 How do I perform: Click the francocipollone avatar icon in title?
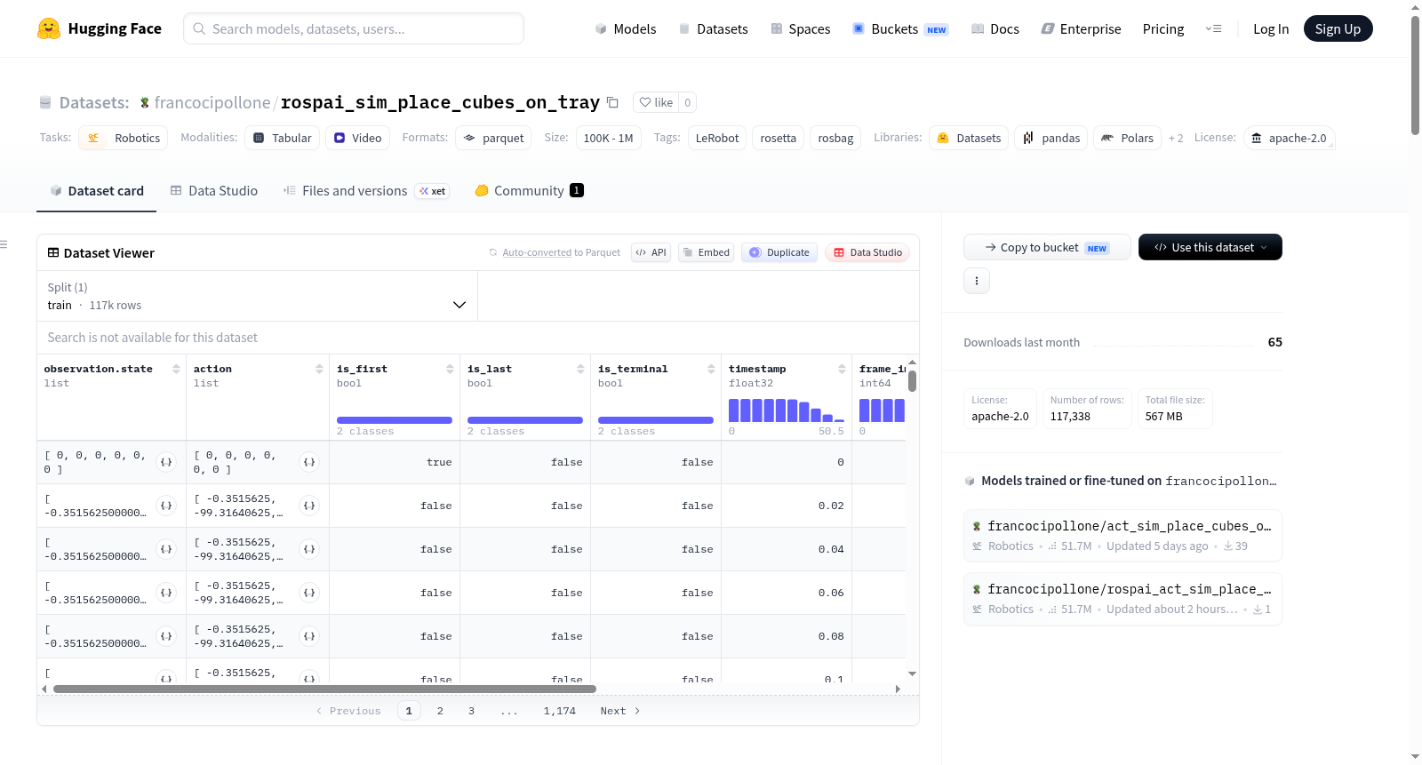[x=145, y=103]
